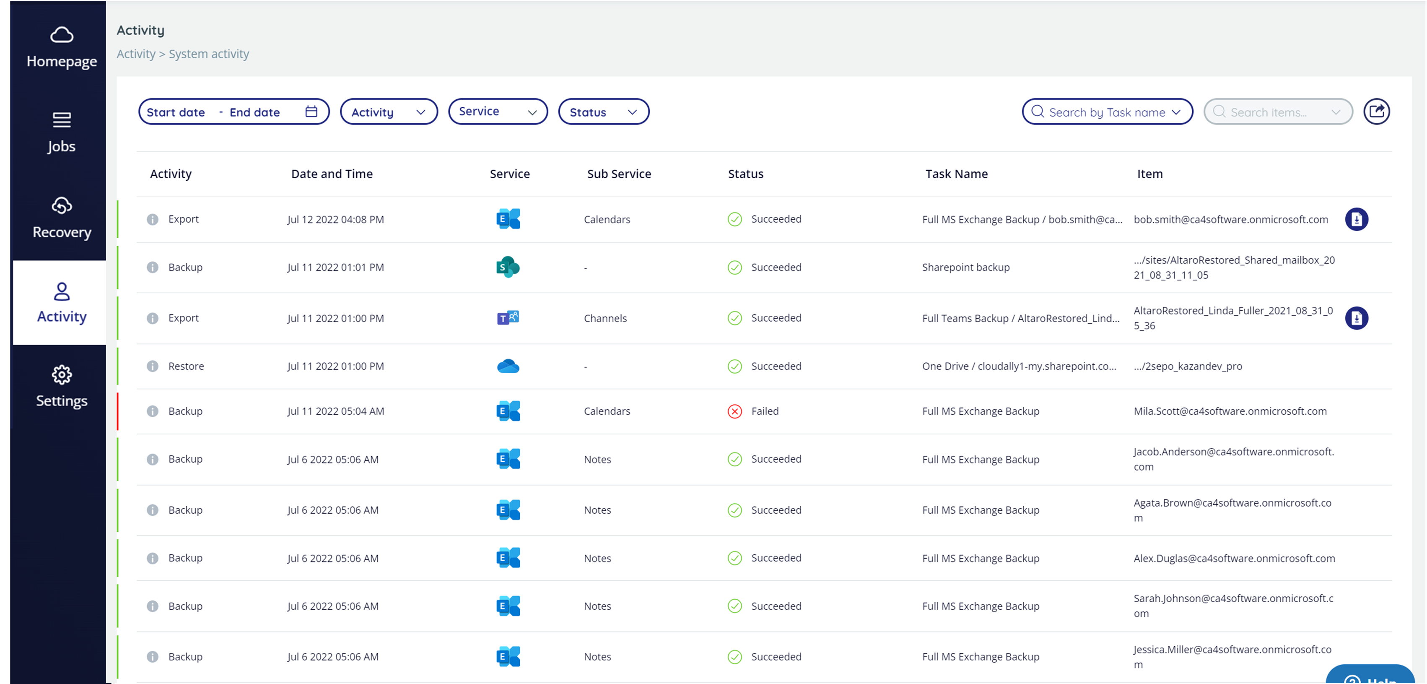
Task: Open the Recovery section in sidebar
Action: (61, 218)
